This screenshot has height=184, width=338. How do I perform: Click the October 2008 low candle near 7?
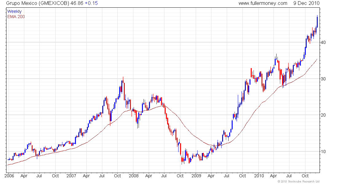pyautogui.click(x=182, y=159)
